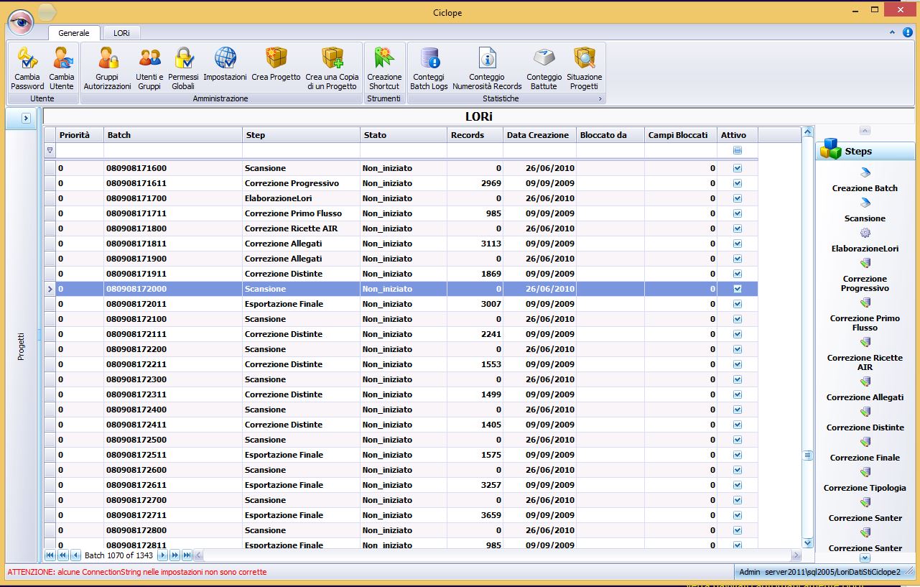Open Conteggi Batch Logs statistics
The height and width of the screenshot is (587, 920).
tap(429, 58)
